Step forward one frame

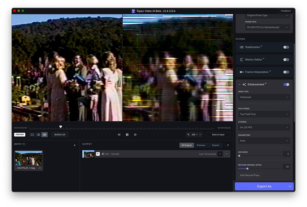[135, 135]
